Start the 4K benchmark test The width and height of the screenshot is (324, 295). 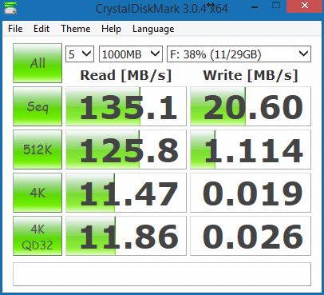(38, 193)
